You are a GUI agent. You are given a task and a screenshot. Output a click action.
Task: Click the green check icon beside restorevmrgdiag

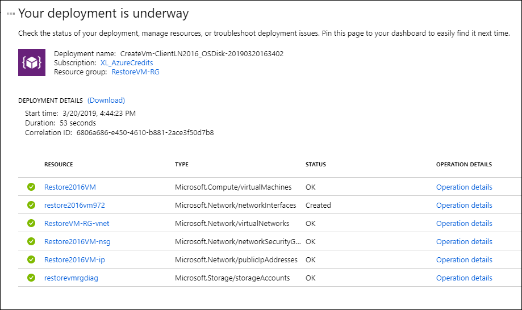click(x=31, y=278)
